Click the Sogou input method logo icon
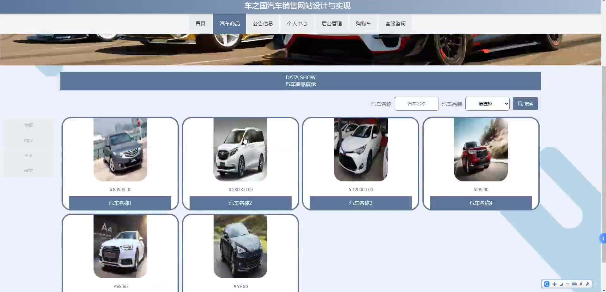The image size is (606, 292). (x=547, y=284)
